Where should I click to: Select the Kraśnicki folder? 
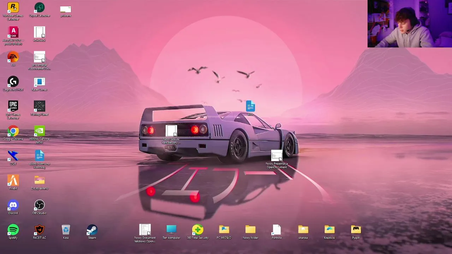(329, 232)
